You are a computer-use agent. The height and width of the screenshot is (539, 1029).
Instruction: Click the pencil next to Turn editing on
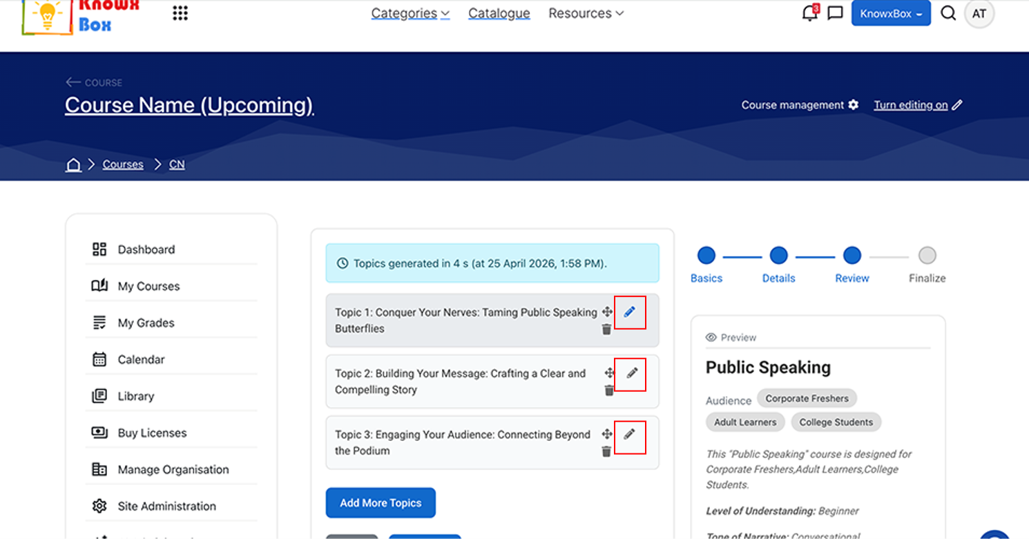pyautogui.click(x=957, y=105)
